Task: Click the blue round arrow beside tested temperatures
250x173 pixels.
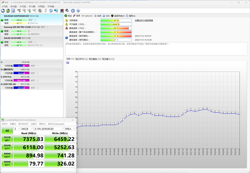Action: point(67,38)
